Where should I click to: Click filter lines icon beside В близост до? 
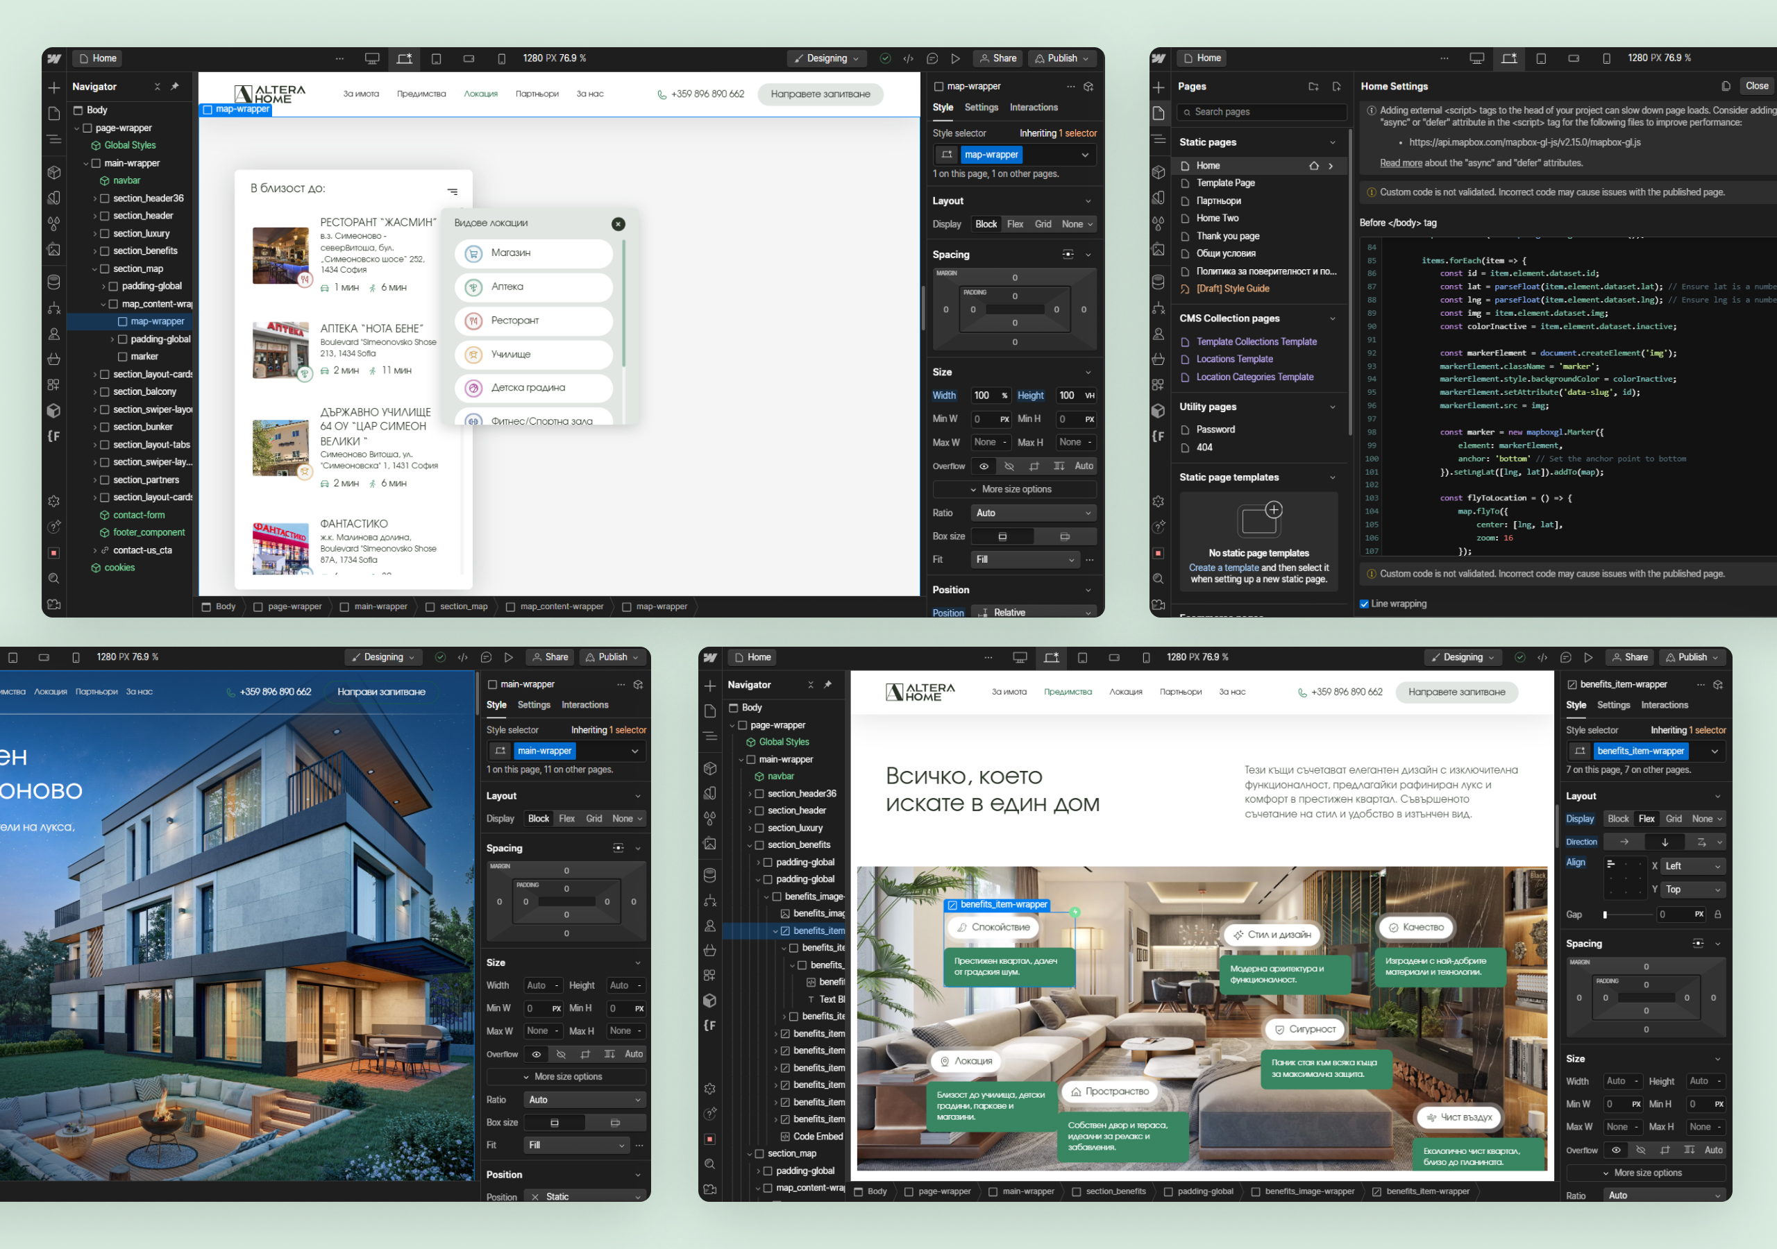(x=453, y=191)
